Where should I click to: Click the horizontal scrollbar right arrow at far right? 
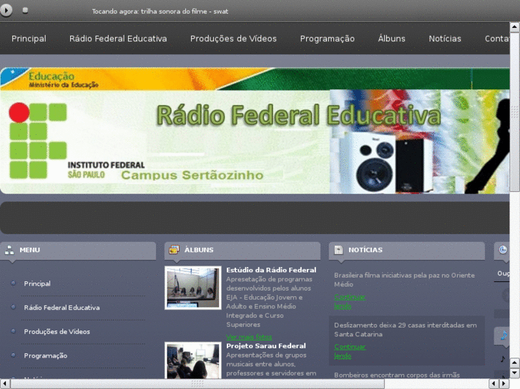[504, 384]
